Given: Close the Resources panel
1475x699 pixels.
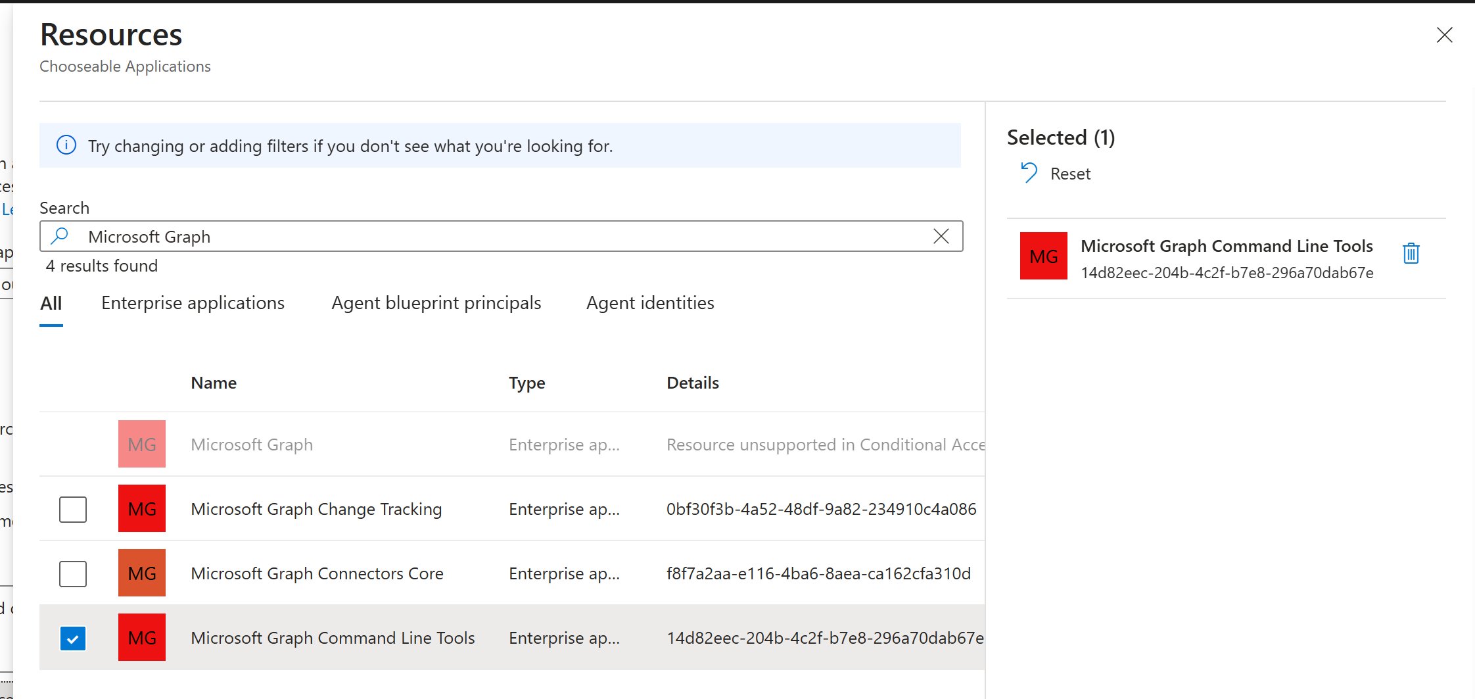Looking at the screenshot, I should (1444, 35).
